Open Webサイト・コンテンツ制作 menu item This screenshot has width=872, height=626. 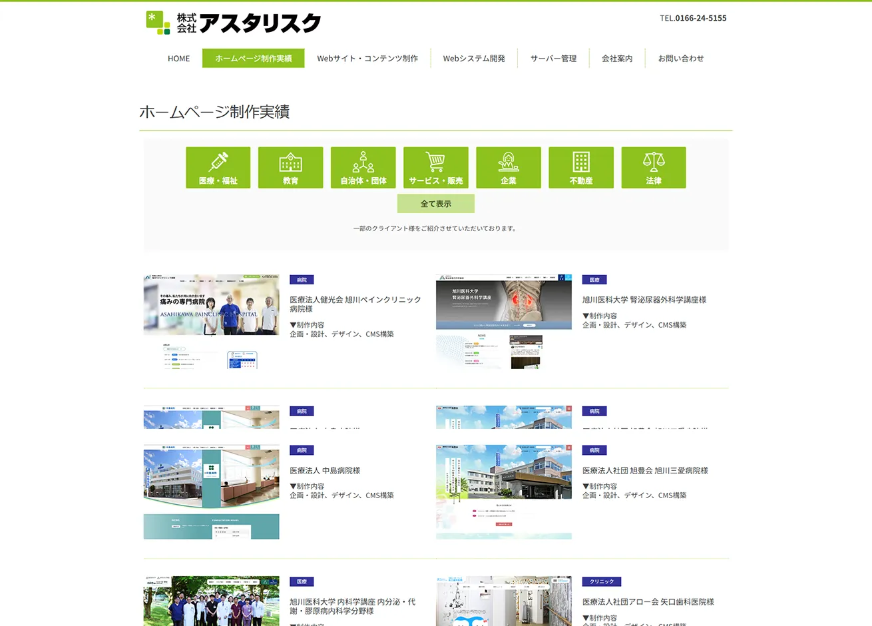coord(367,59)
